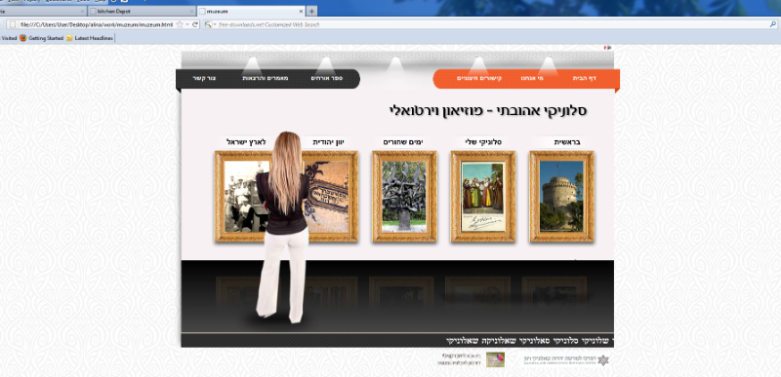Open a new tab with plus button

[311, 11]
